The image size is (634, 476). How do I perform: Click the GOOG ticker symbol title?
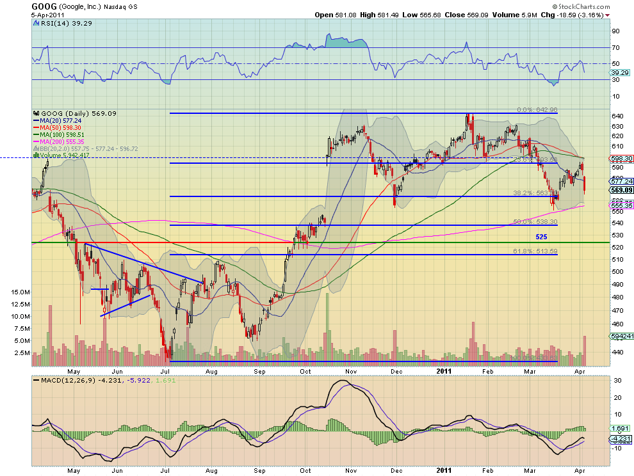44,6
